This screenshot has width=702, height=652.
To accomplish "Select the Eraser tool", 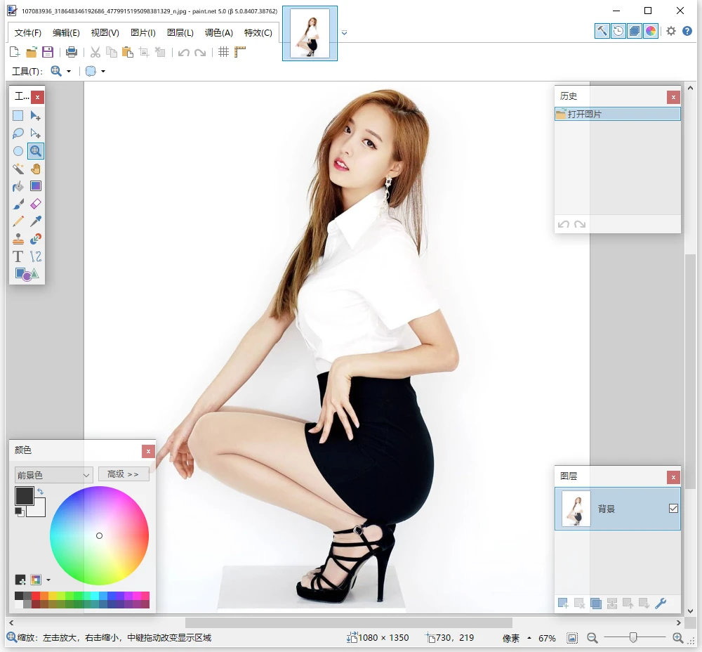I will pos(36,204).
